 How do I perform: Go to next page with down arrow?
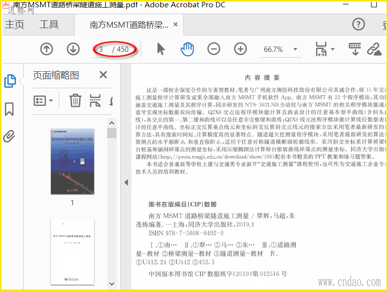[73, 49]
